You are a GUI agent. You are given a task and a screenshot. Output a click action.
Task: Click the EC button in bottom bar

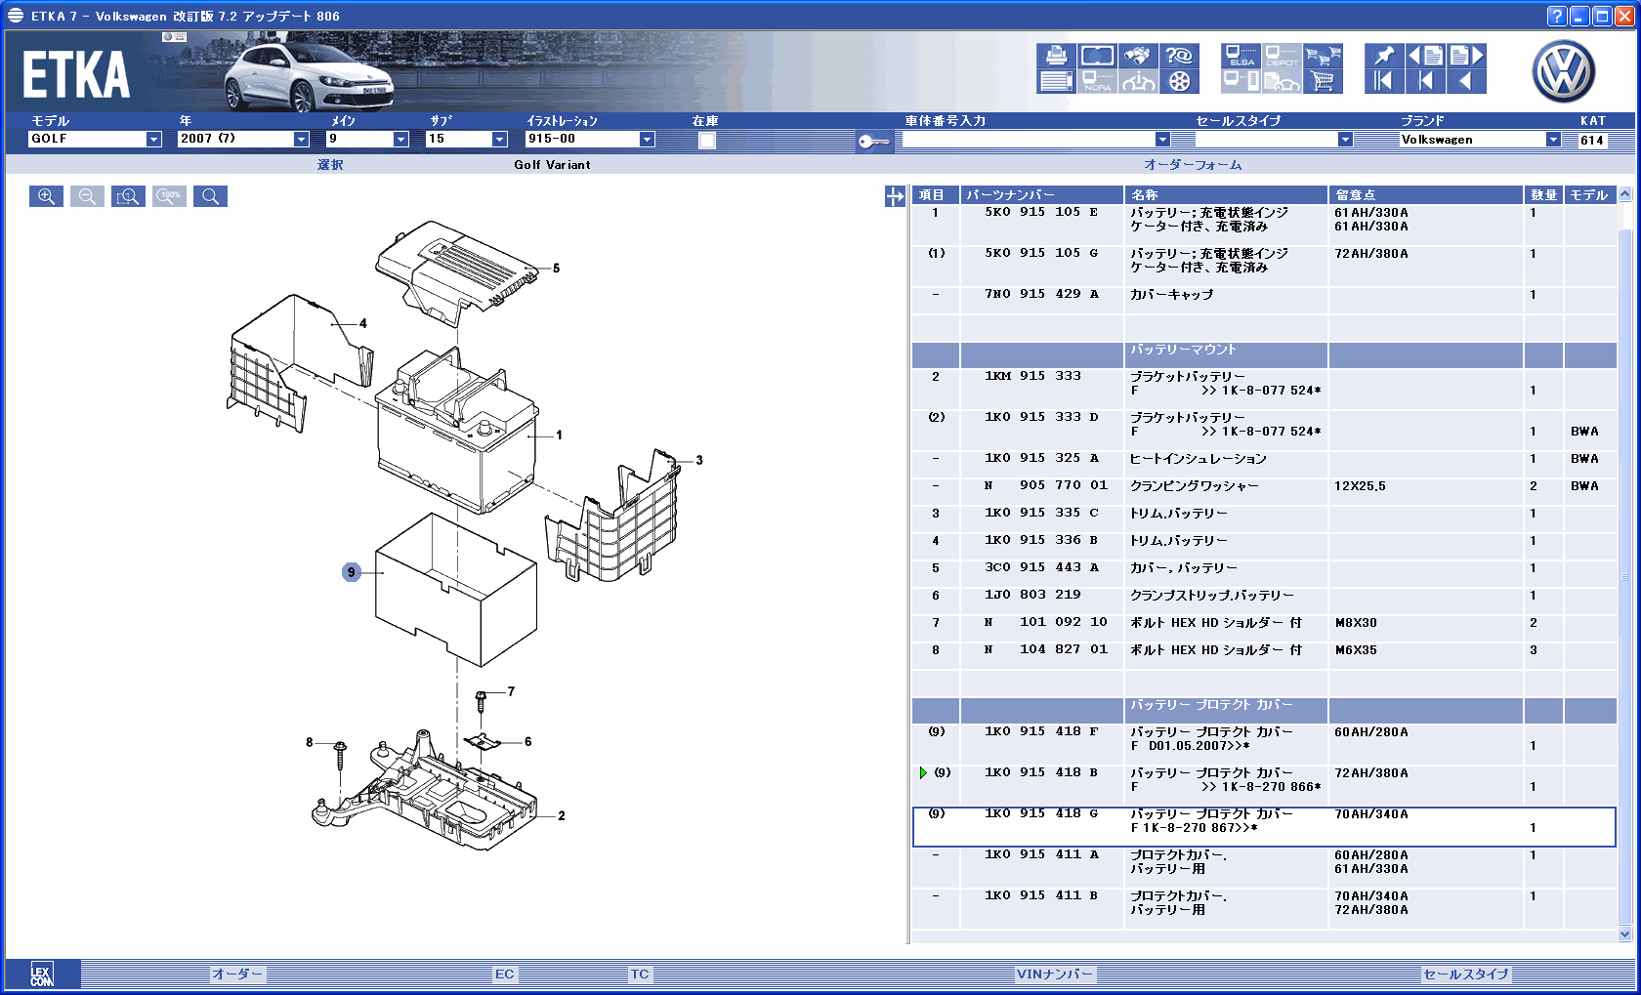coord(504,974)
